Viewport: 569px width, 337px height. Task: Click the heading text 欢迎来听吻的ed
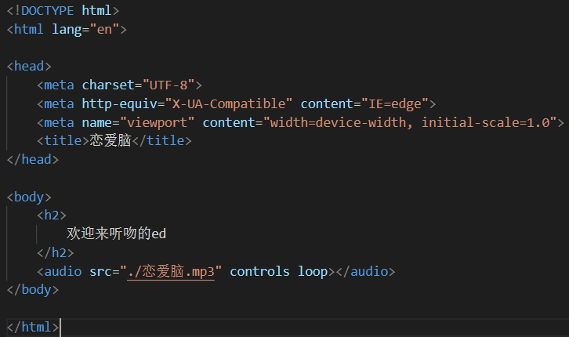117,234
